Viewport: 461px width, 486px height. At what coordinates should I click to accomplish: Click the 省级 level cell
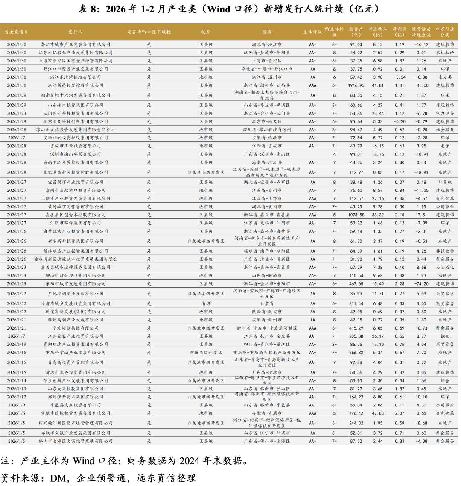(206, 303)
